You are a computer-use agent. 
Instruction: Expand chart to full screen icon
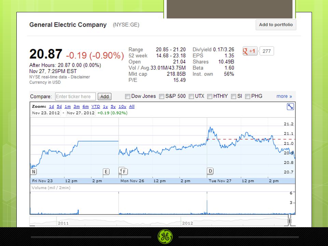point(290,107)
